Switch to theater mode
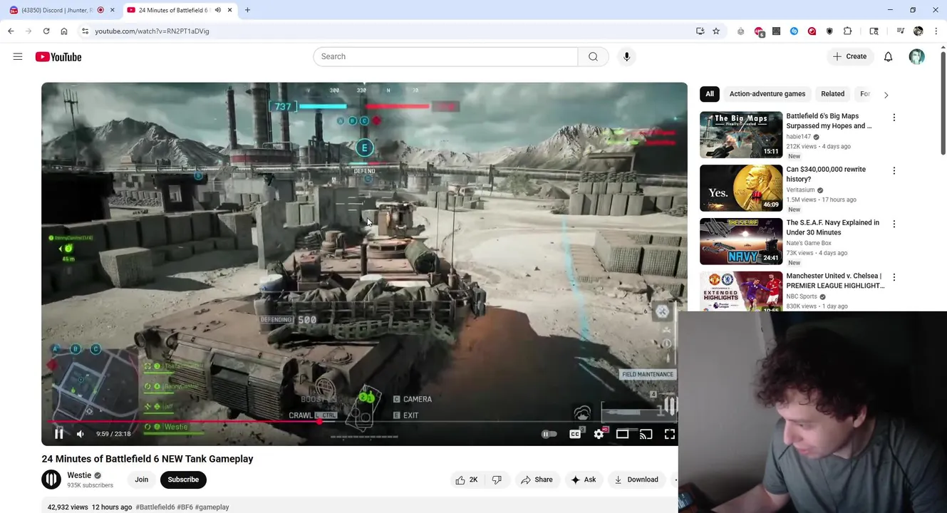 click(x=623, y=434)
